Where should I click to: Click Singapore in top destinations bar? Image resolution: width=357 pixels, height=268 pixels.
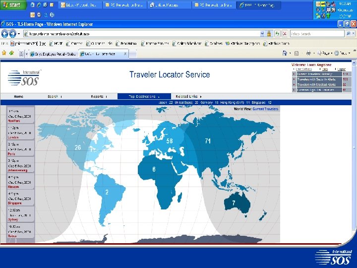click(x=259, y=103)
